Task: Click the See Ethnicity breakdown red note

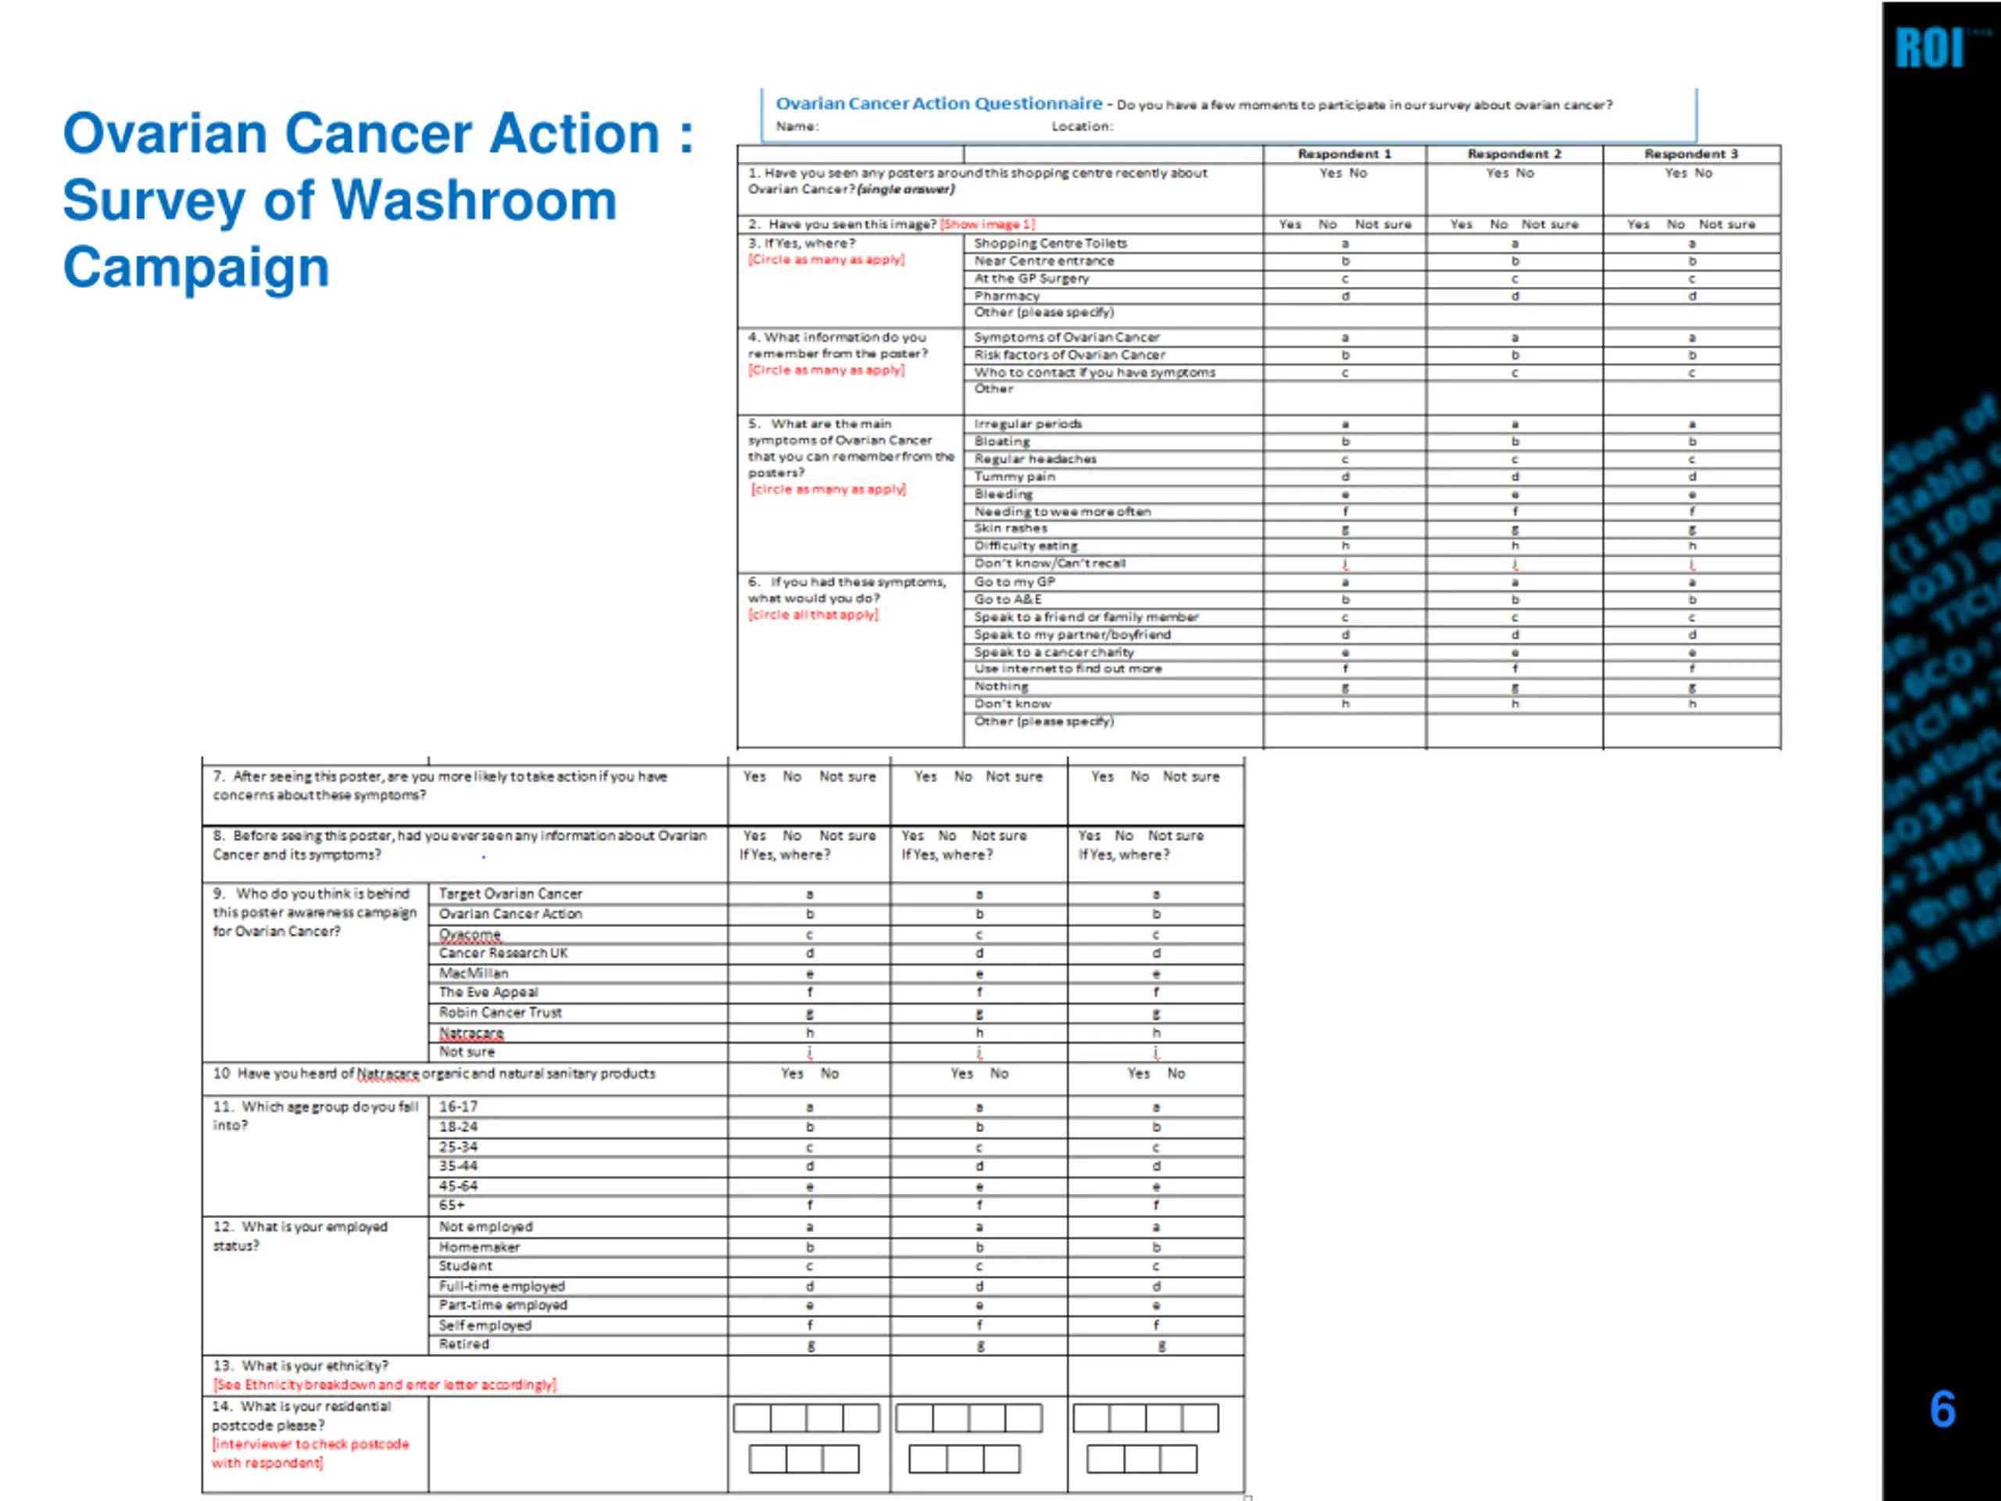Action: coord(385,1385)
